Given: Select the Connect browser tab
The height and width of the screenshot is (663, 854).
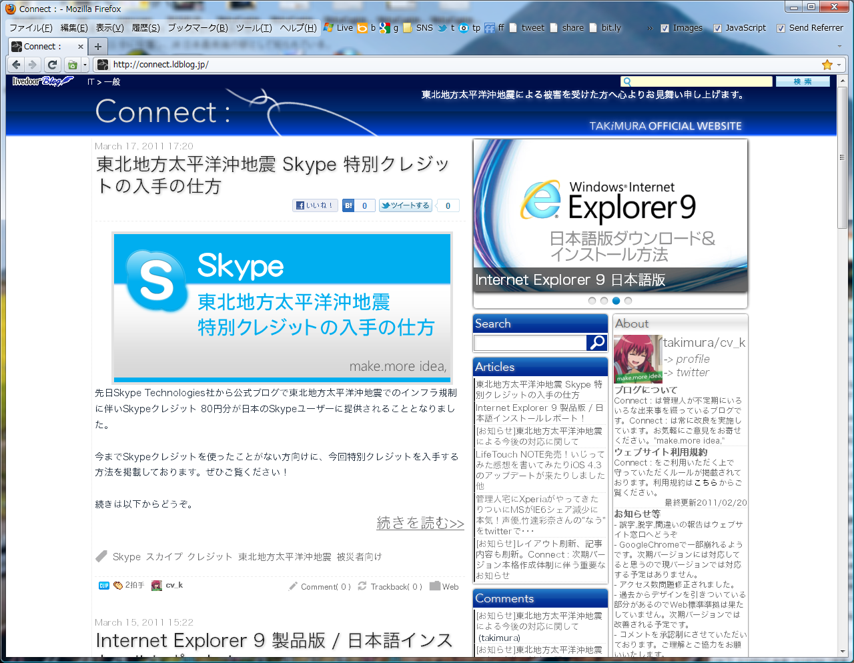Looking at the screenshot, I should pos(48,47).
